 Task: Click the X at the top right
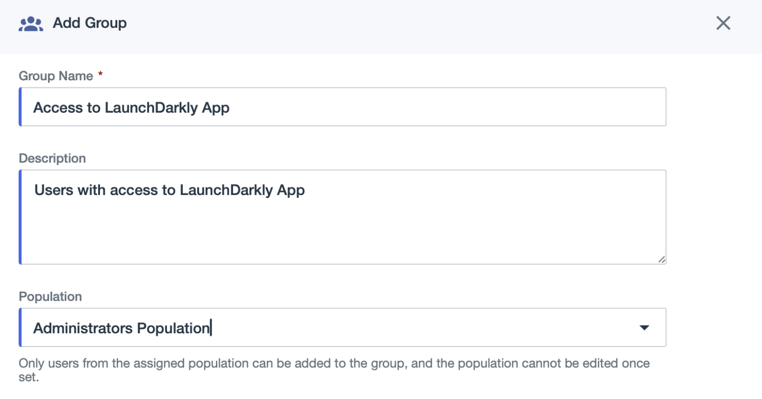723,23
